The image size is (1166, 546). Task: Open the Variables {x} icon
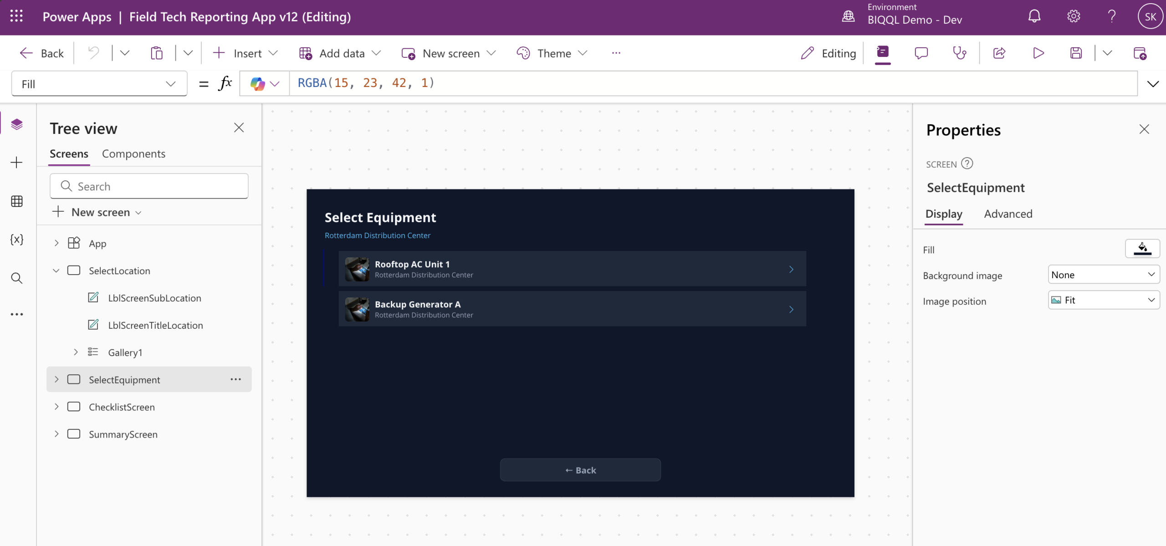click(17, 240)
